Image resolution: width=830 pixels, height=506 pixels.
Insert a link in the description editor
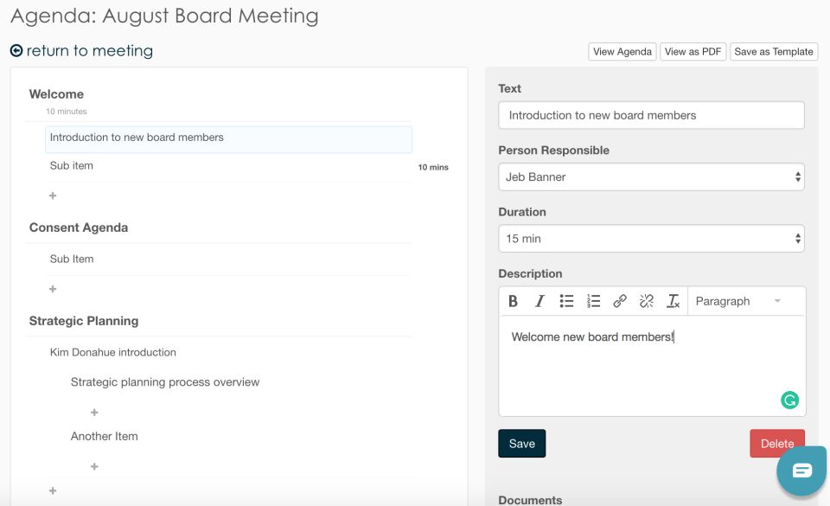(620, 301)
